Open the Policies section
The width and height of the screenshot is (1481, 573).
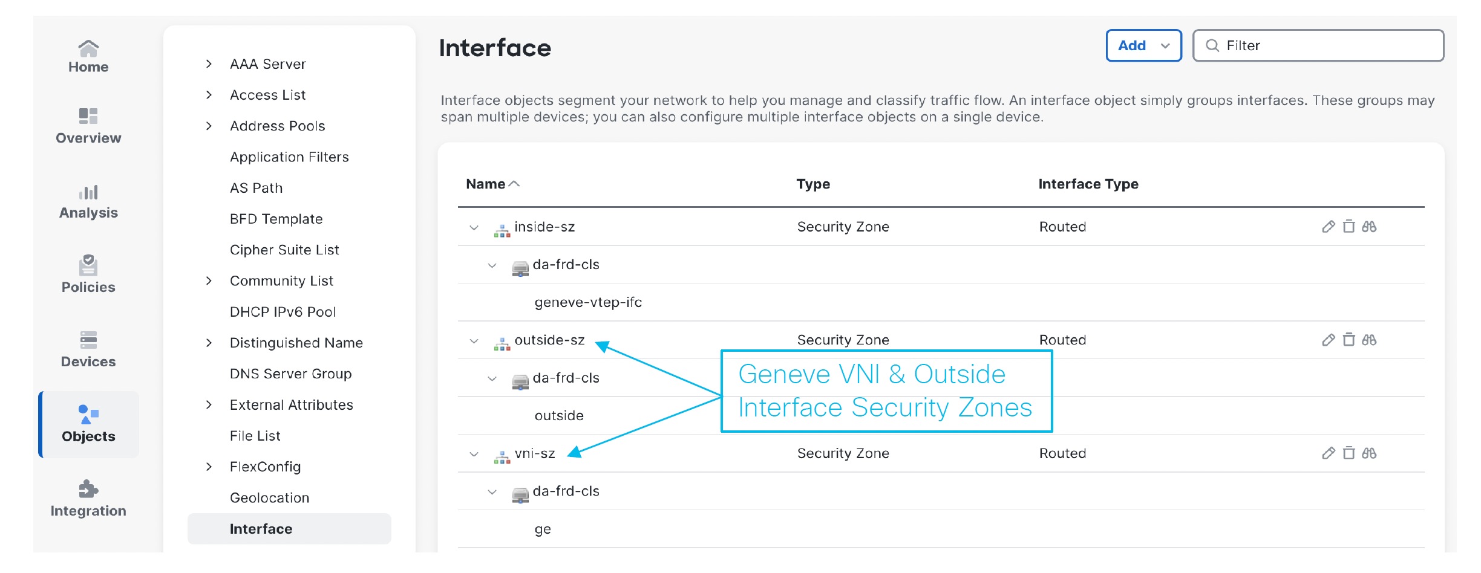[88, 274]
